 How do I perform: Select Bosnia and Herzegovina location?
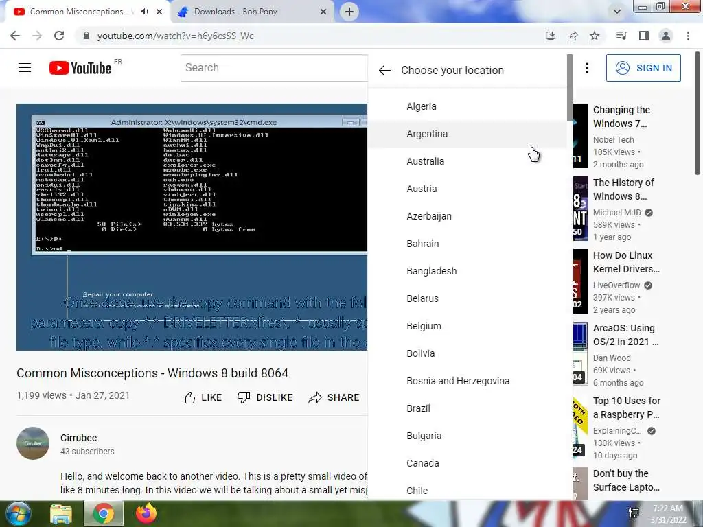tap(467, 381)
